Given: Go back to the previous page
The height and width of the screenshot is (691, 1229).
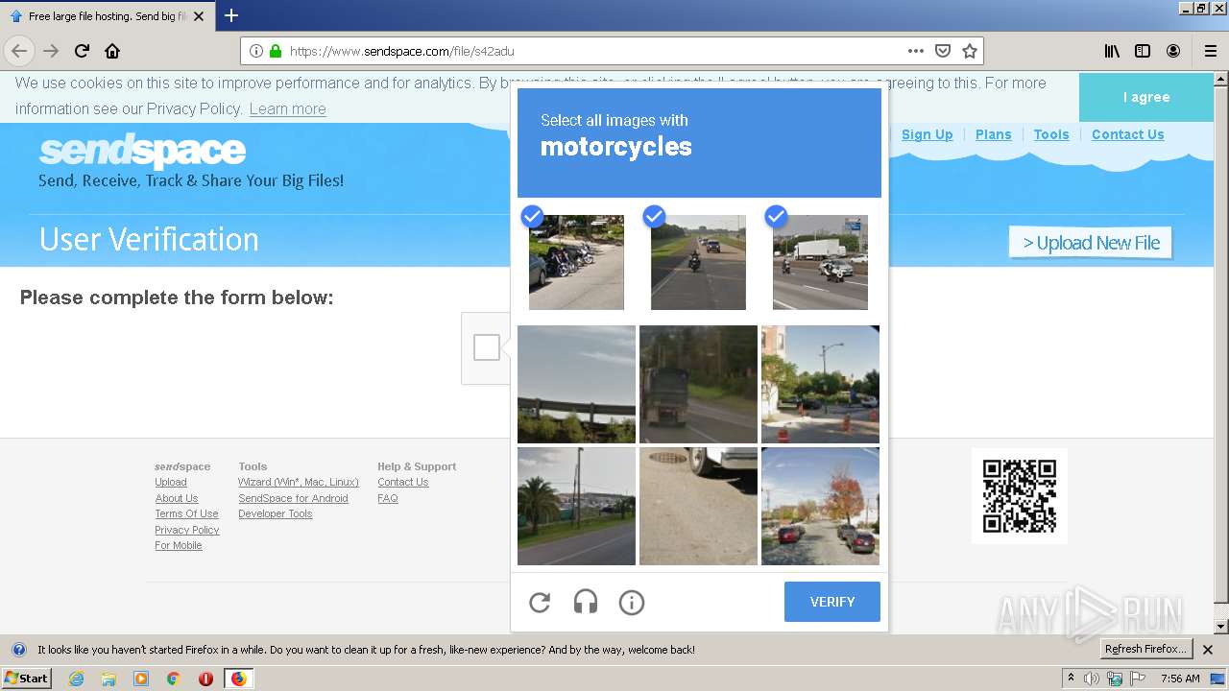Looking at the screenshot, I should [19, 51].
